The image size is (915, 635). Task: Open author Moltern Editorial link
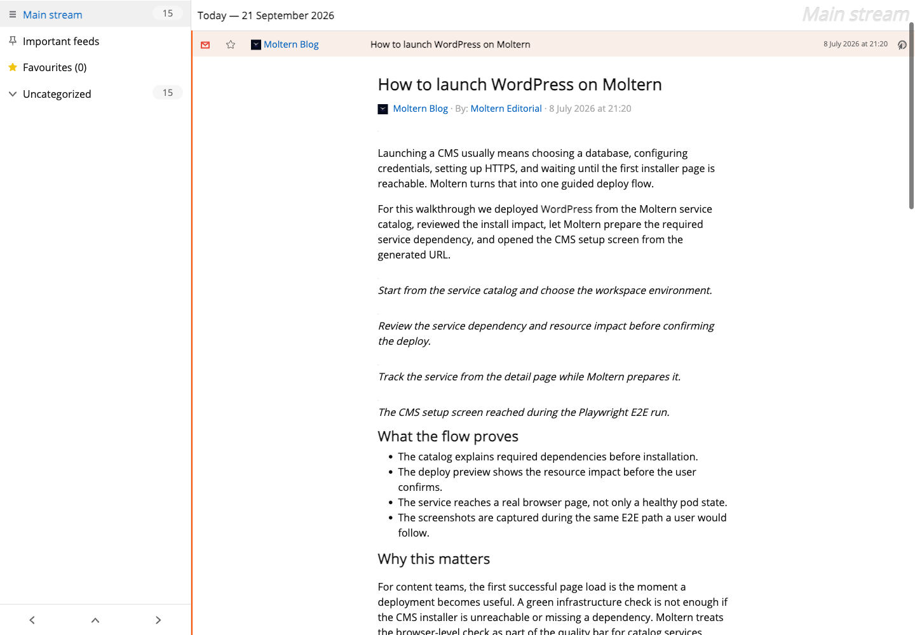(x=506, y=109)
